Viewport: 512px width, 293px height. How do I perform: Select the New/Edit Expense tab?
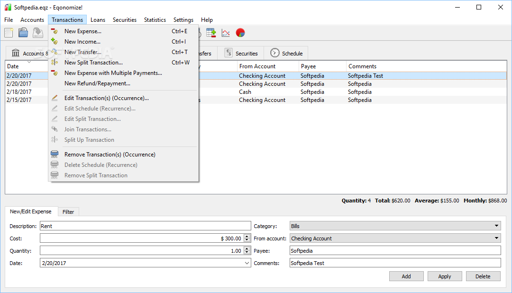click(31, 211)
